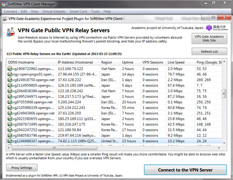Click the horizontal scrollbar left arrow
Viewport: 233px width, 180px height.
[x=9, y=148]
